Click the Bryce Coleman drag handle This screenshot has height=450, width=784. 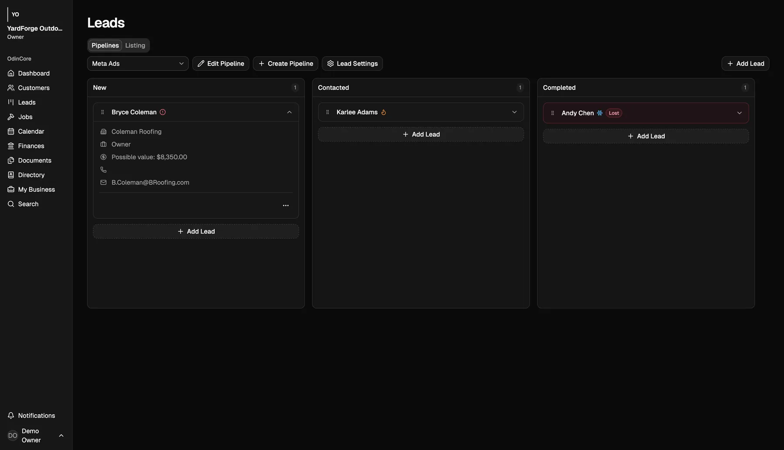[x=103, y=112]
